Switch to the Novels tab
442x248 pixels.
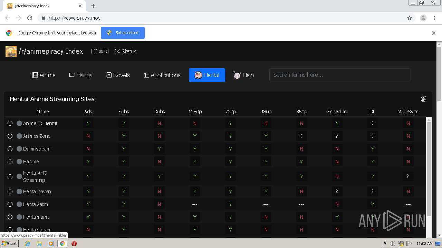(118, 75)
